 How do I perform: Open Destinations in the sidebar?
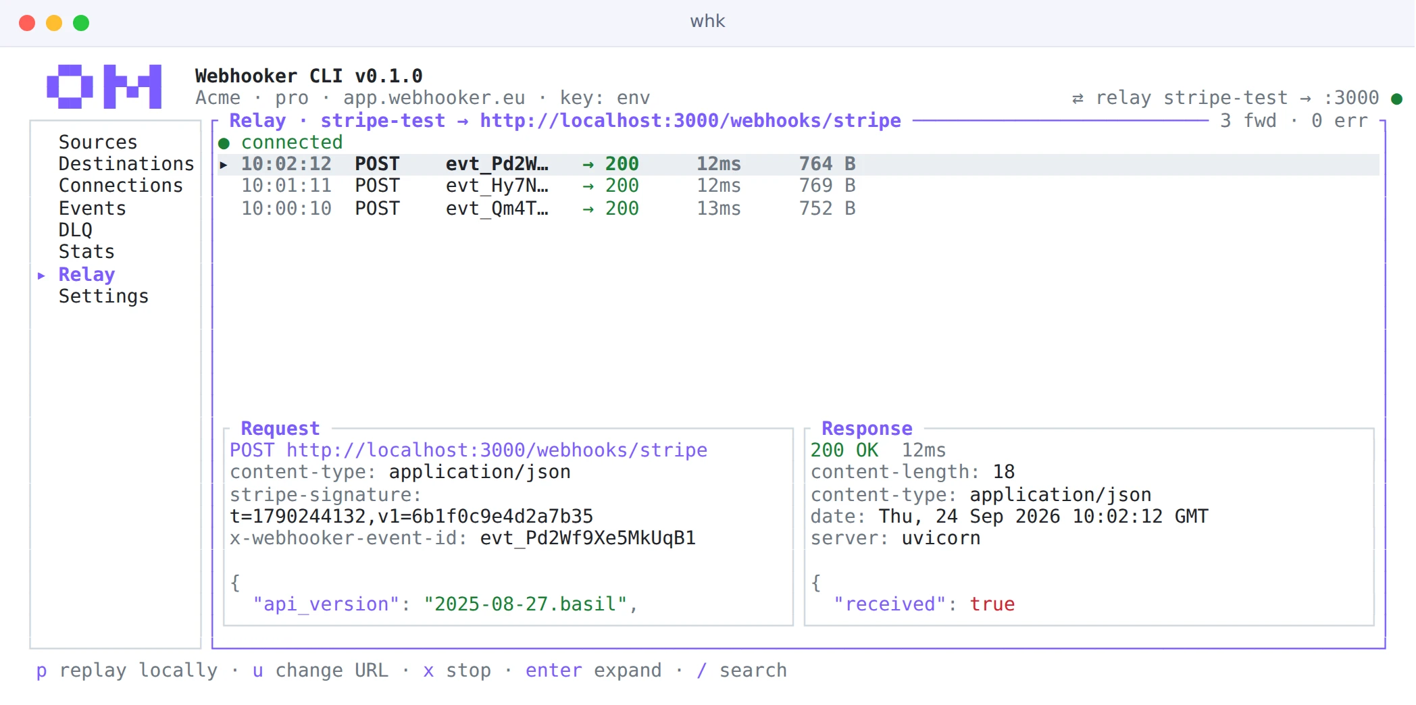[126, 164]
